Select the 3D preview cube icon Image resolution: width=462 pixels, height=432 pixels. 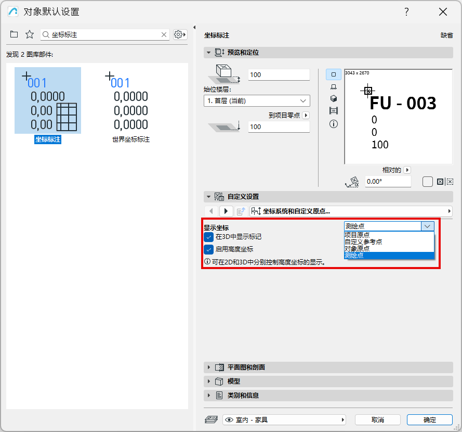(334, 98)
